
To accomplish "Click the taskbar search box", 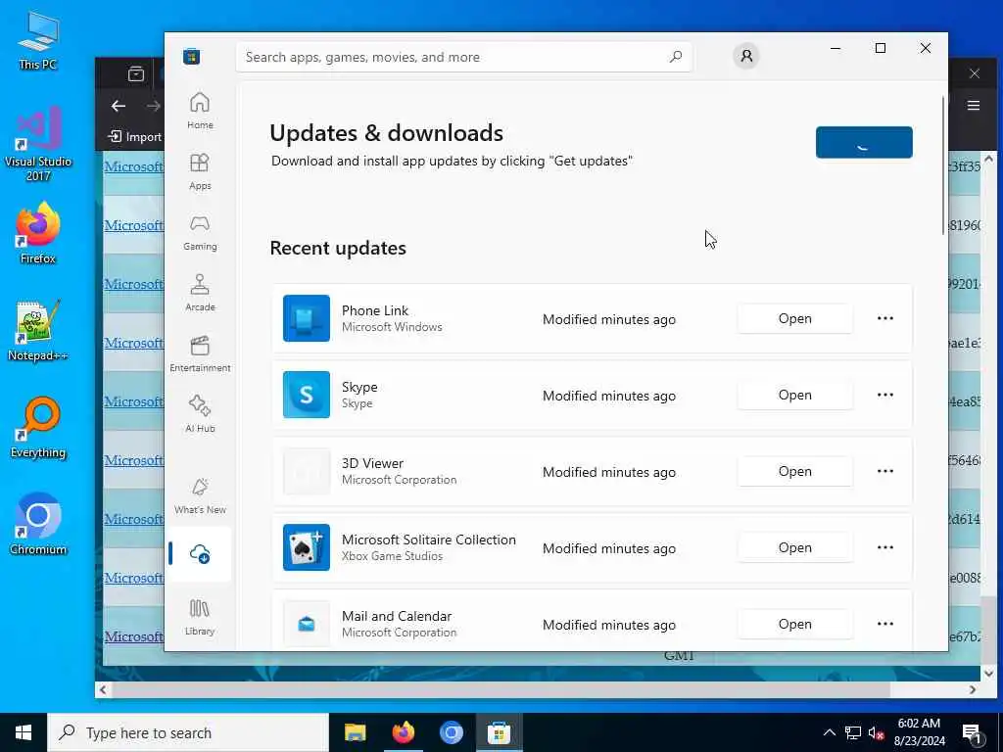I will 188,732.
